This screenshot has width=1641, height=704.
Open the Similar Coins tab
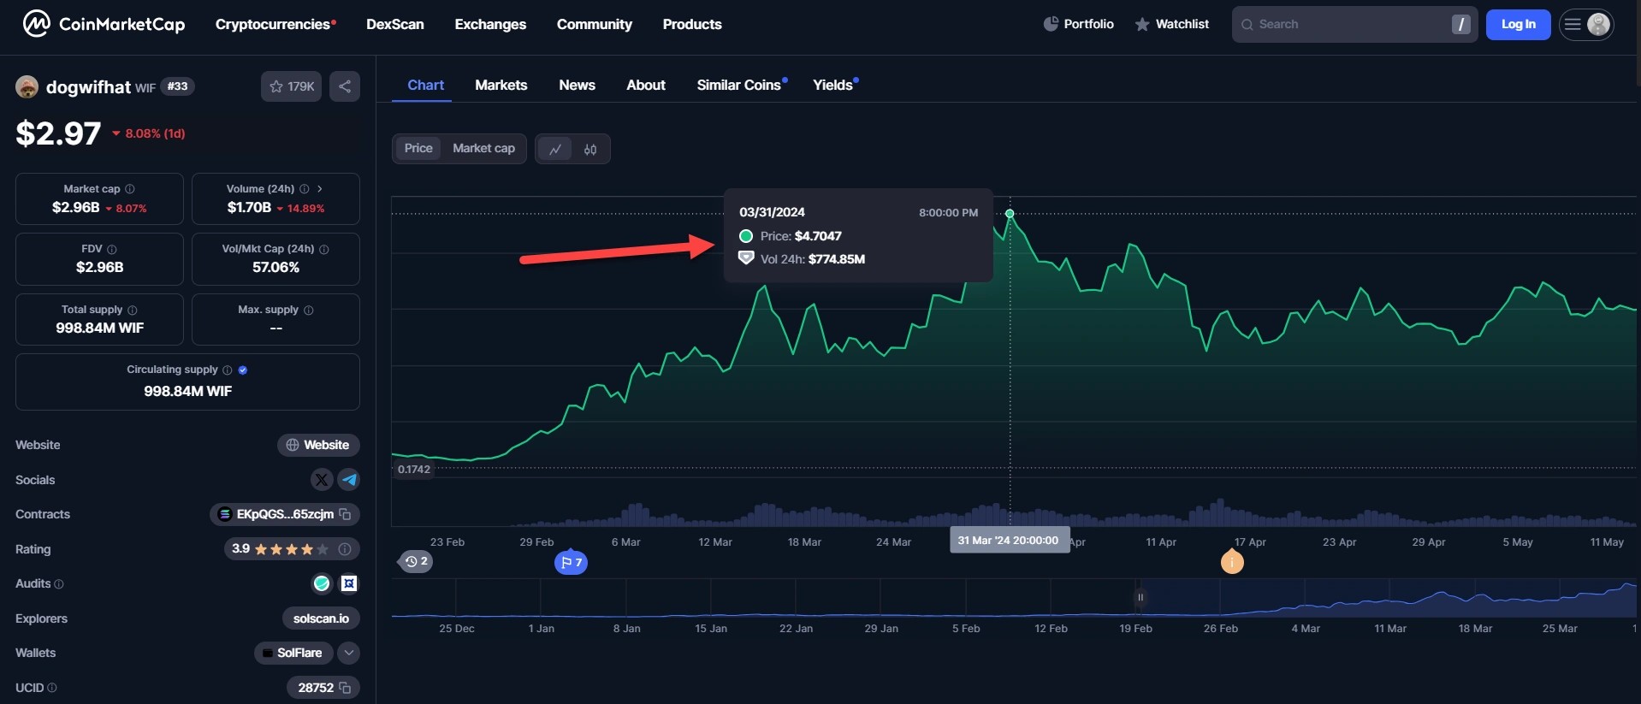coord(738,85)
